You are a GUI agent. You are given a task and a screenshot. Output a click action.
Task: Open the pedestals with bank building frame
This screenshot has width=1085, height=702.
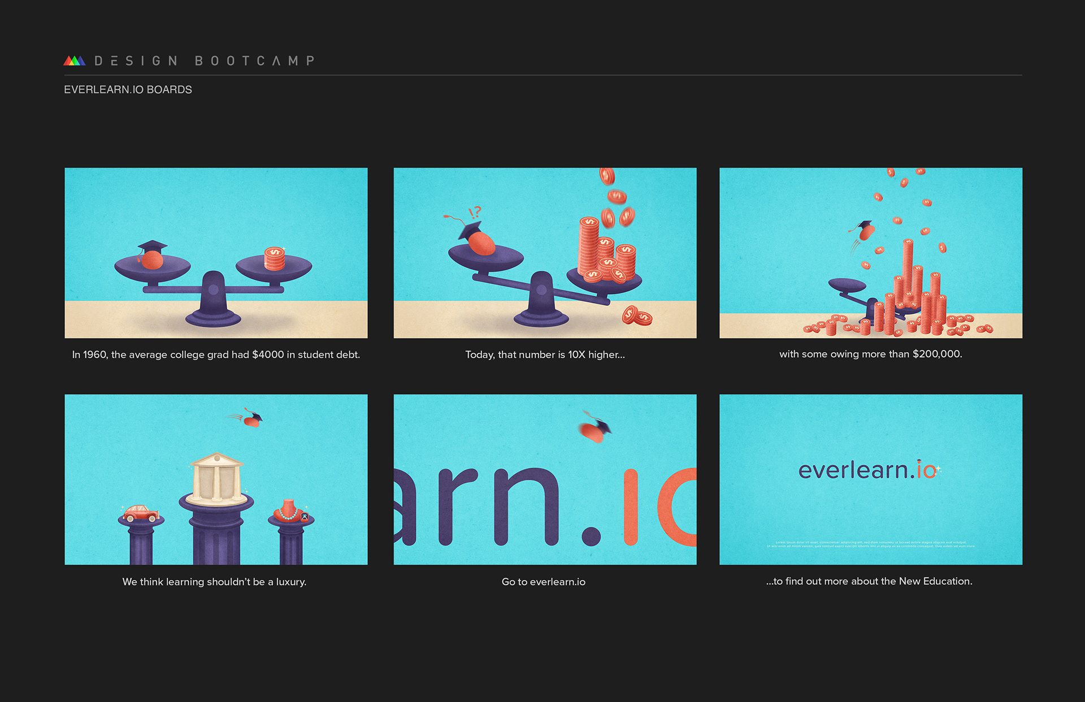(x=216, y=479)
